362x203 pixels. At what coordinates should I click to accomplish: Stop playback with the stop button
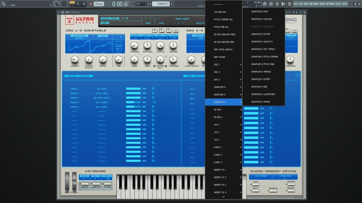84,4
